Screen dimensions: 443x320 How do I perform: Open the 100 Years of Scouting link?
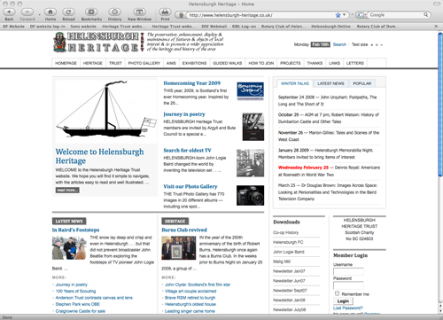coord(75,291)
